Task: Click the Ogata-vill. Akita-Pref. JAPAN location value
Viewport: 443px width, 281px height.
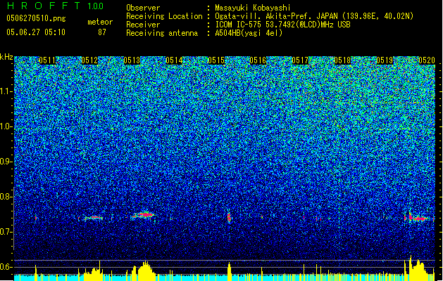Action: pos(314,16)
